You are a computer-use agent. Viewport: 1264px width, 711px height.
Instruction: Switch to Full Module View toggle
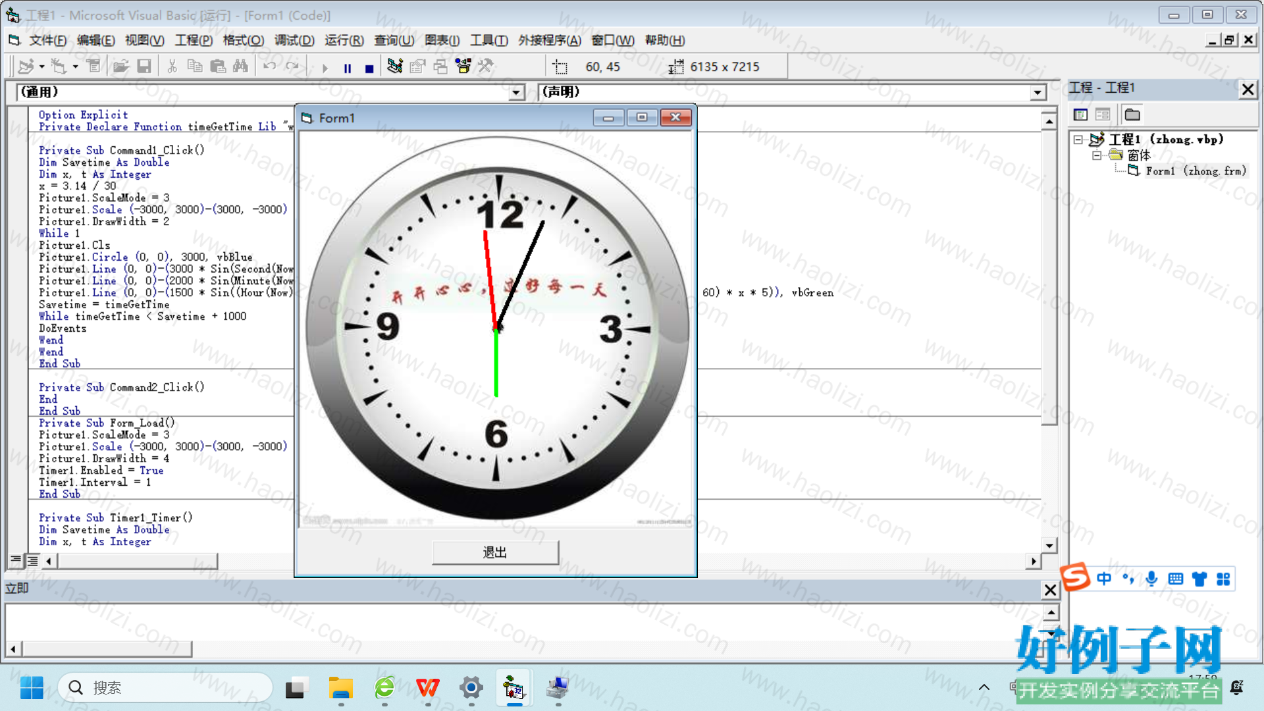pyautogui.click(x=32, y=561)
